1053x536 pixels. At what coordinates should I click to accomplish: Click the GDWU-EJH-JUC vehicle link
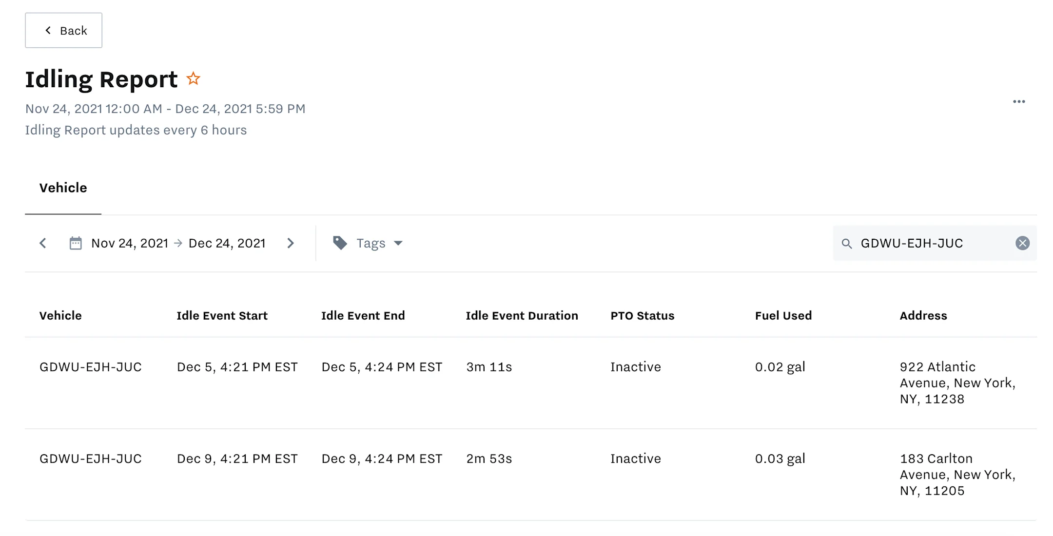(91, 366)
